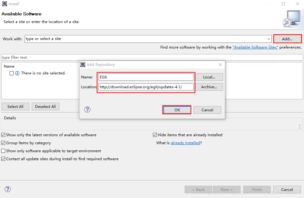
Task: Click the Deselect All button
Action: click(45, 107)
